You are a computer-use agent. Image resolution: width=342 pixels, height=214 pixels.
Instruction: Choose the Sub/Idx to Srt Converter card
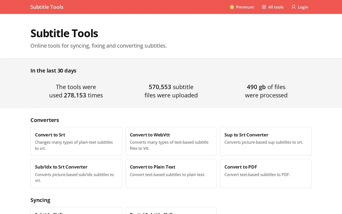point(76,173)
